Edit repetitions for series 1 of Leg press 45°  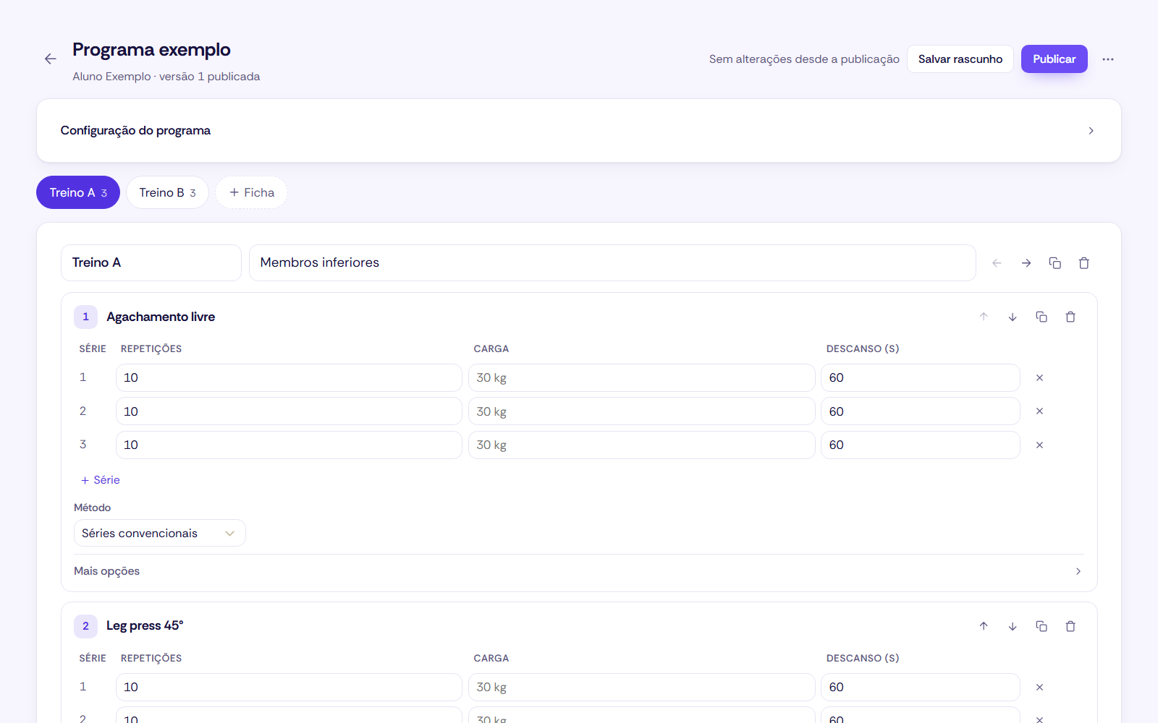289,687
